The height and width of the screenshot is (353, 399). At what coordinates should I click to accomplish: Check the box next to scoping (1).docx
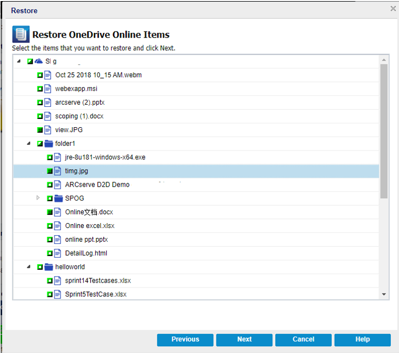click(x=40, y=116)
